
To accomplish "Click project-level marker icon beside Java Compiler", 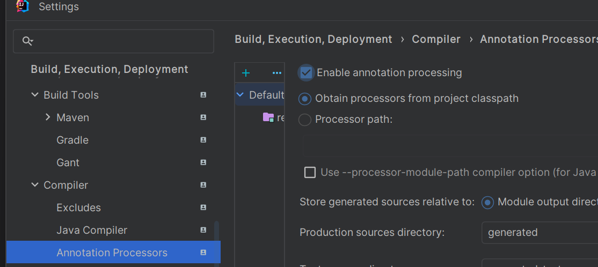I will [x=203, y=230].
